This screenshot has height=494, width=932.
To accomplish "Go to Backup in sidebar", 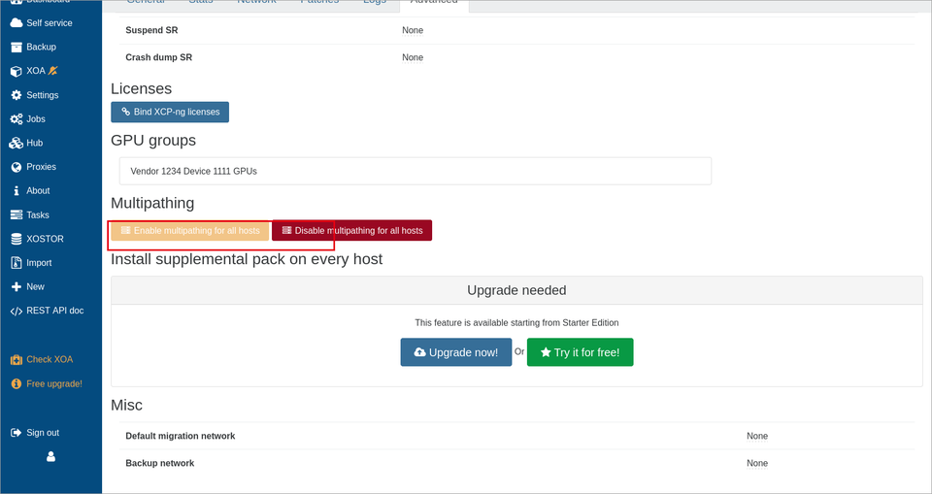I will pos(41,47).
